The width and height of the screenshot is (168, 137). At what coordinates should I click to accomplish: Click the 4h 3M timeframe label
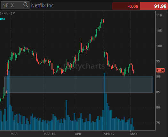9,13
